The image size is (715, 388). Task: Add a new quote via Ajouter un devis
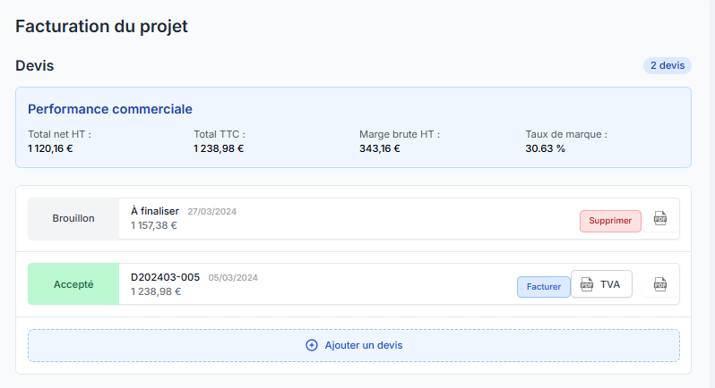click(x=354, y=345)
